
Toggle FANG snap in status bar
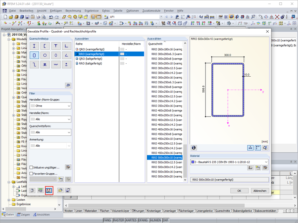pyautogui.click(x=107, y=220)
